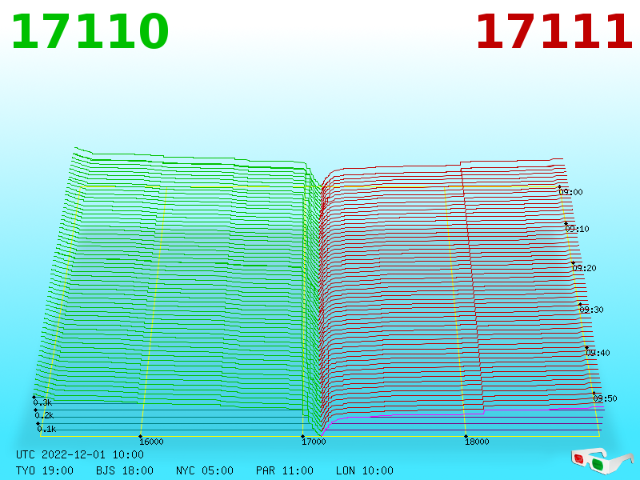This screenshot has width=640, height=480.
Task: Click the 09:20 time axis marker
Action: [584, 268]
